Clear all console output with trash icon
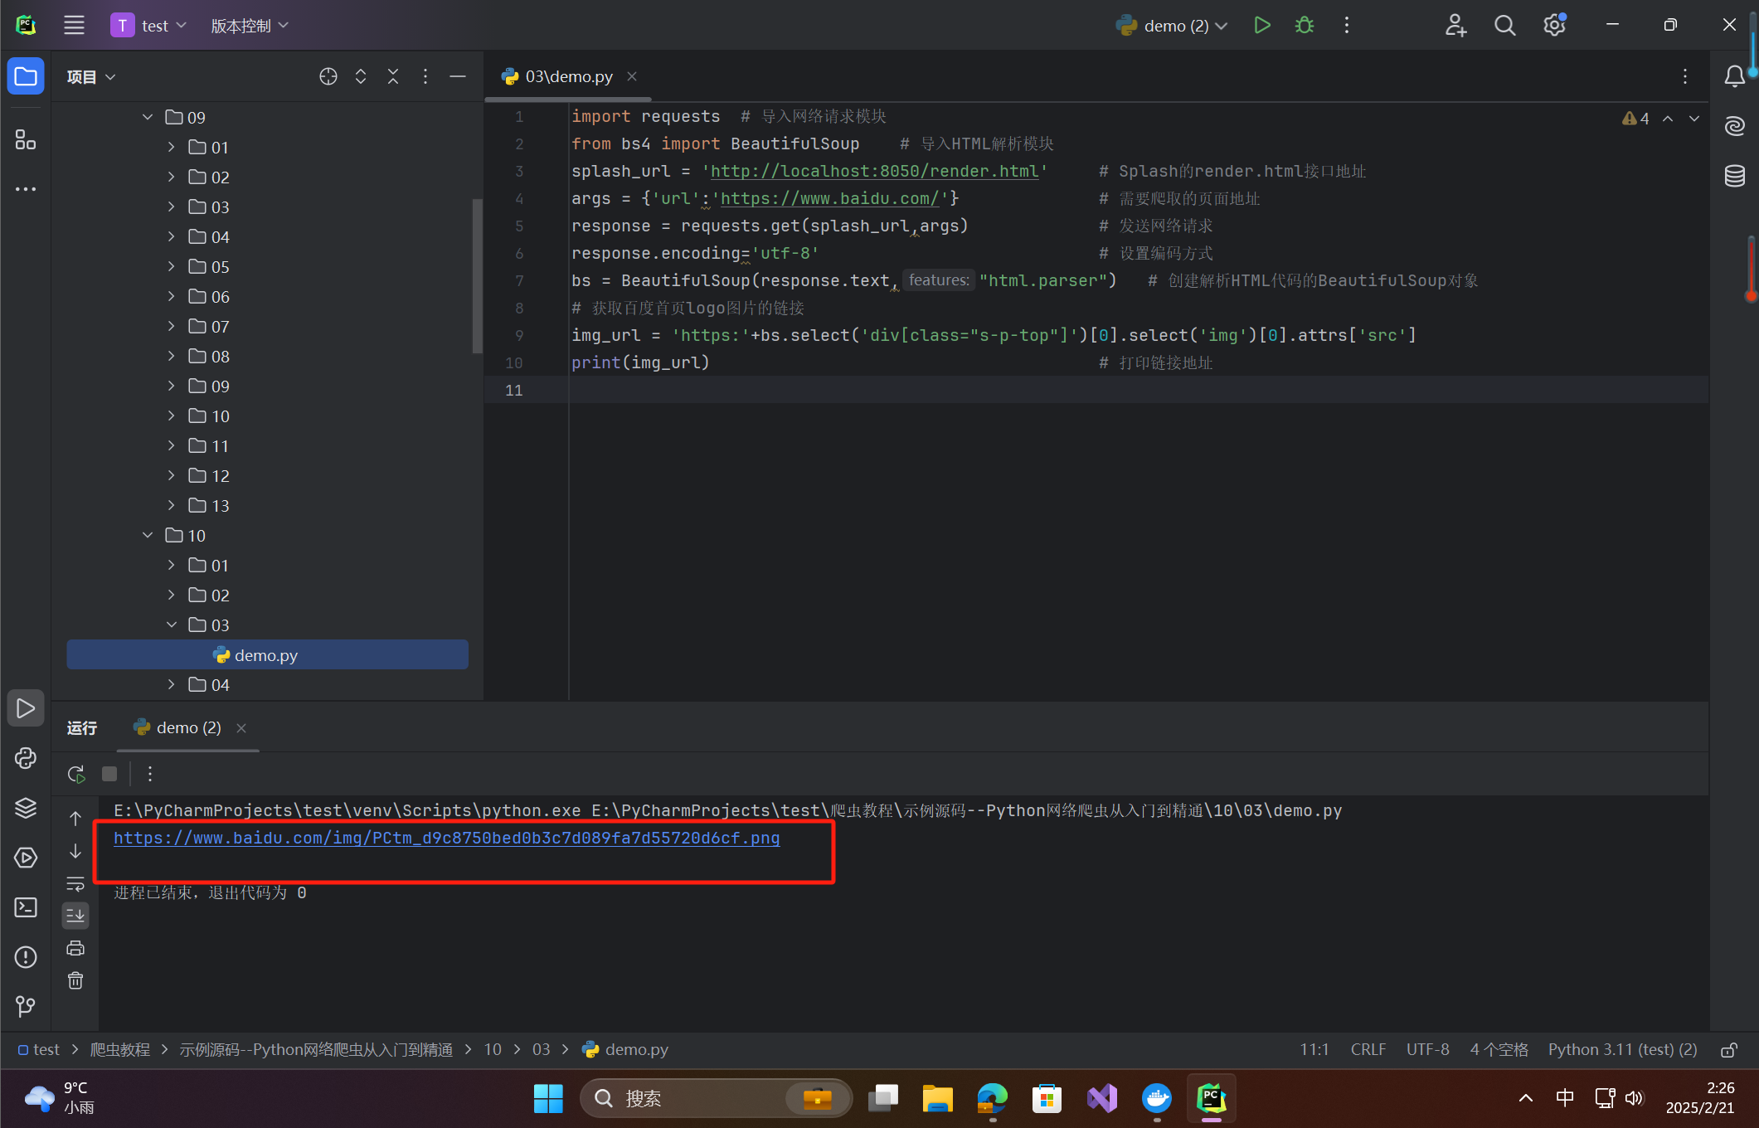The width and height of the screenshot is (1759, 1128). [x=75, y=981]
